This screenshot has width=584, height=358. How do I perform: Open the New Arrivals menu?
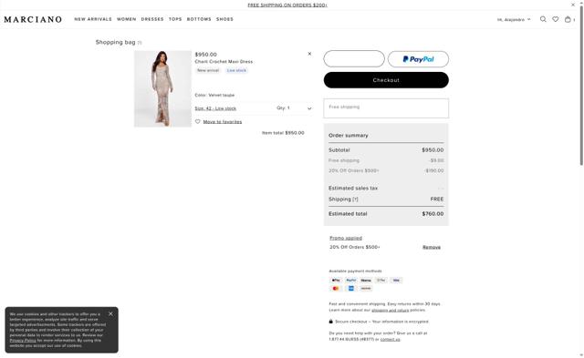(x=93, y=19)
